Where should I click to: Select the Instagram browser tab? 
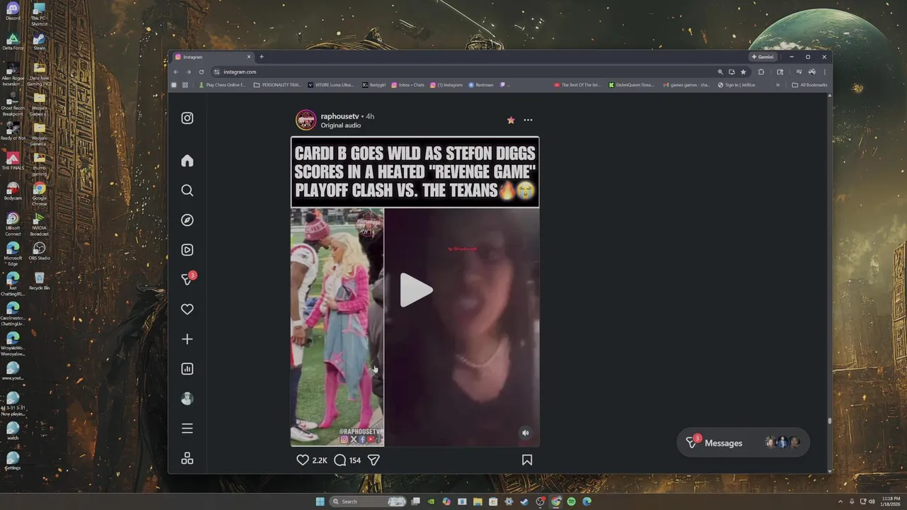213,57
